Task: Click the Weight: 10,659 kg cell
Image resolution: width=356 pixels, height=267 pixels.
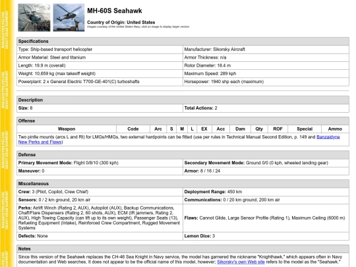Action: [x=100, y=74]
